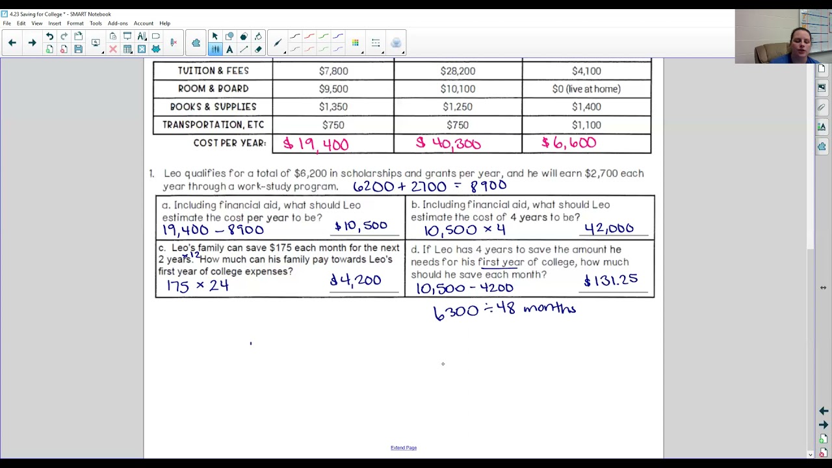Open Attachments paperclip tab in sidebar
Screen dimensions: 832x468
822,107
